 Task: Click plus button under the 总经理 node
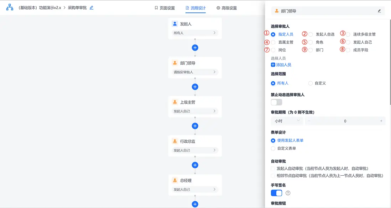click(x=195, y=204)
